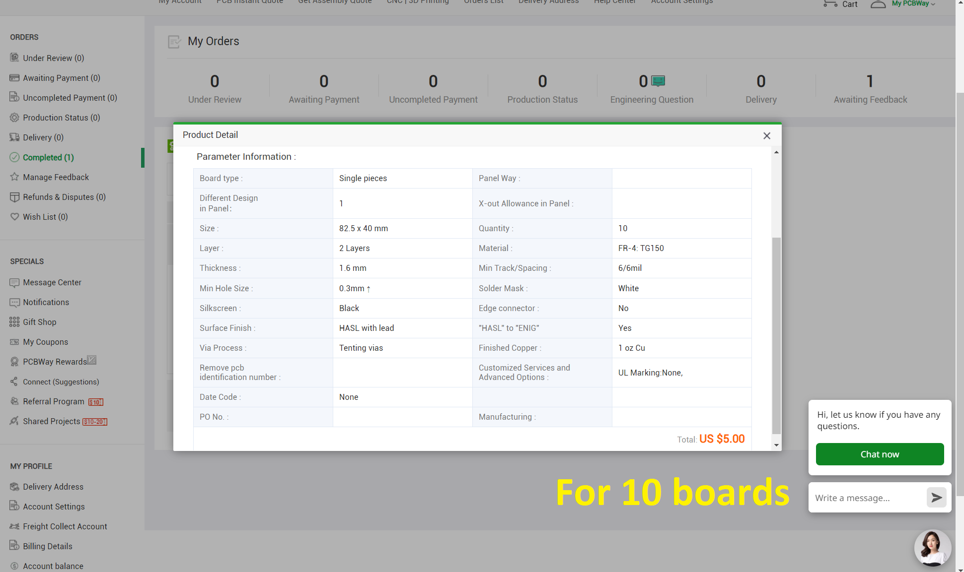Open Completed (1) orders in sidebar
Screen dimensions: 964x572
pos(48,157)
